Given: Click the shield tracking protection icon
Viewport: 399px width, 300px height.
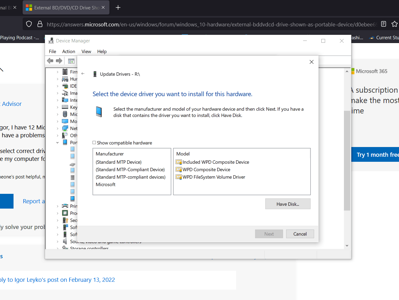Looking at the screenshot, I should coord(29,24).
